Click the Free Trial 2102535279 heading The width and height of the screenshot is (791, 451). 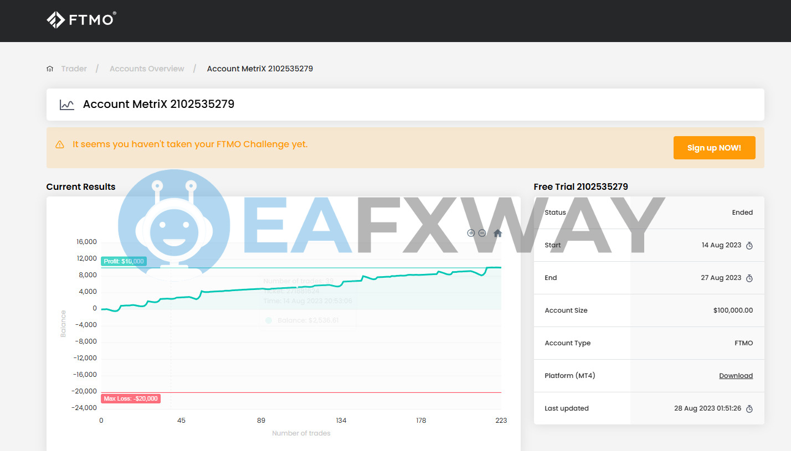click(581, 186)
